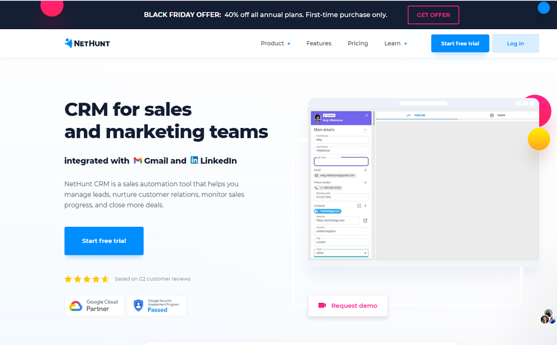Click the video camera icon on Request demo

click(x=322, y=305)
